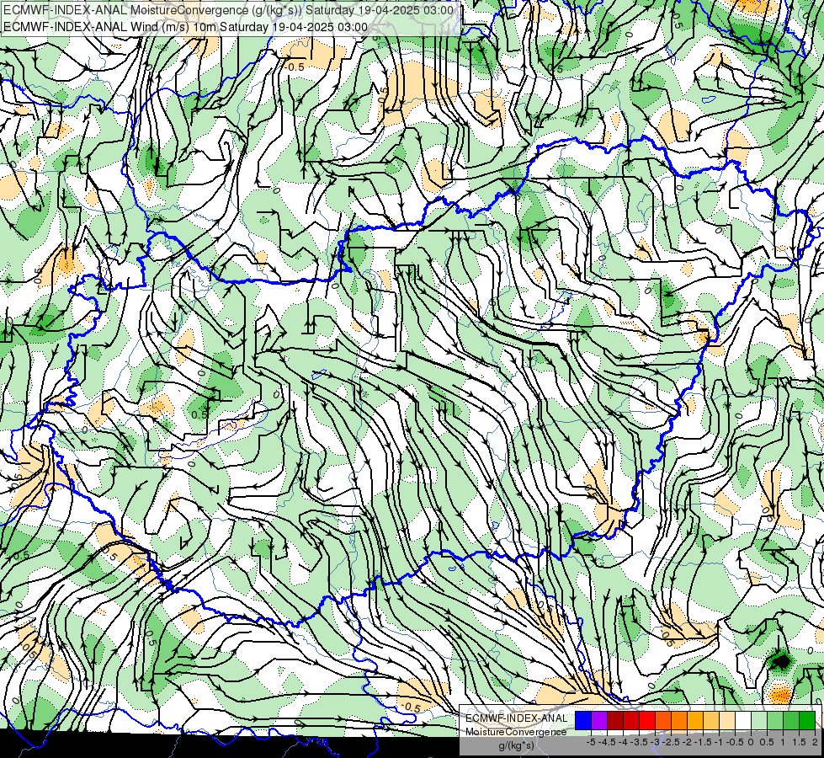Viewport: 824px width, 758px height.
Task: Click the blue legend swatch left of -5
Action: (x=582, y=720)
